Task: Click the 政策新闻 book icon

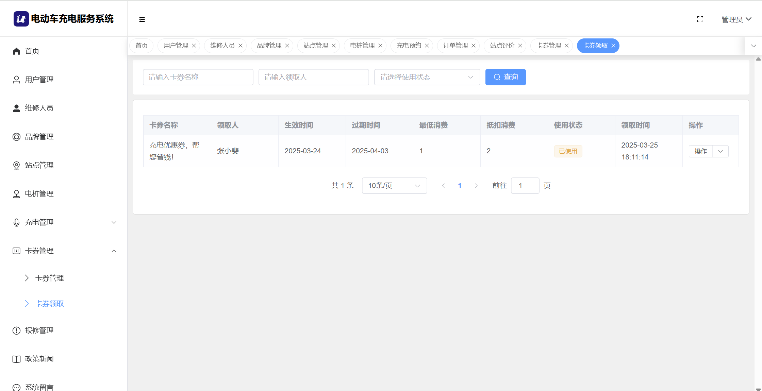Action: 16,359
